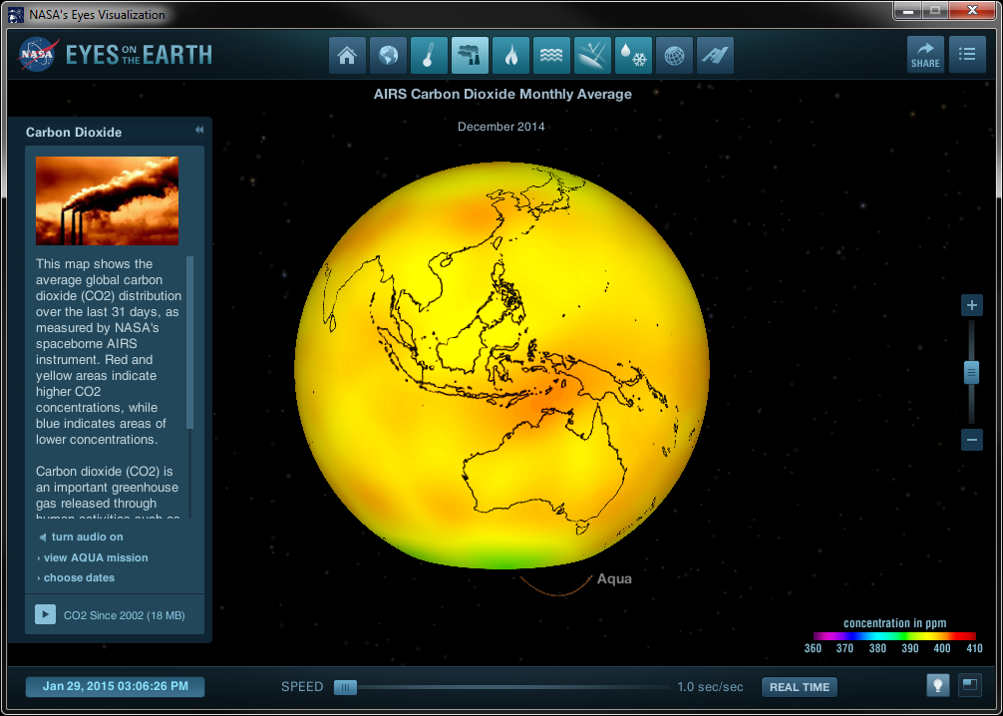Image resolution: width=1003 pixels, height=716 pixels.
Task: Play the CO2 Since 2002 video
Action: [46, 614]
